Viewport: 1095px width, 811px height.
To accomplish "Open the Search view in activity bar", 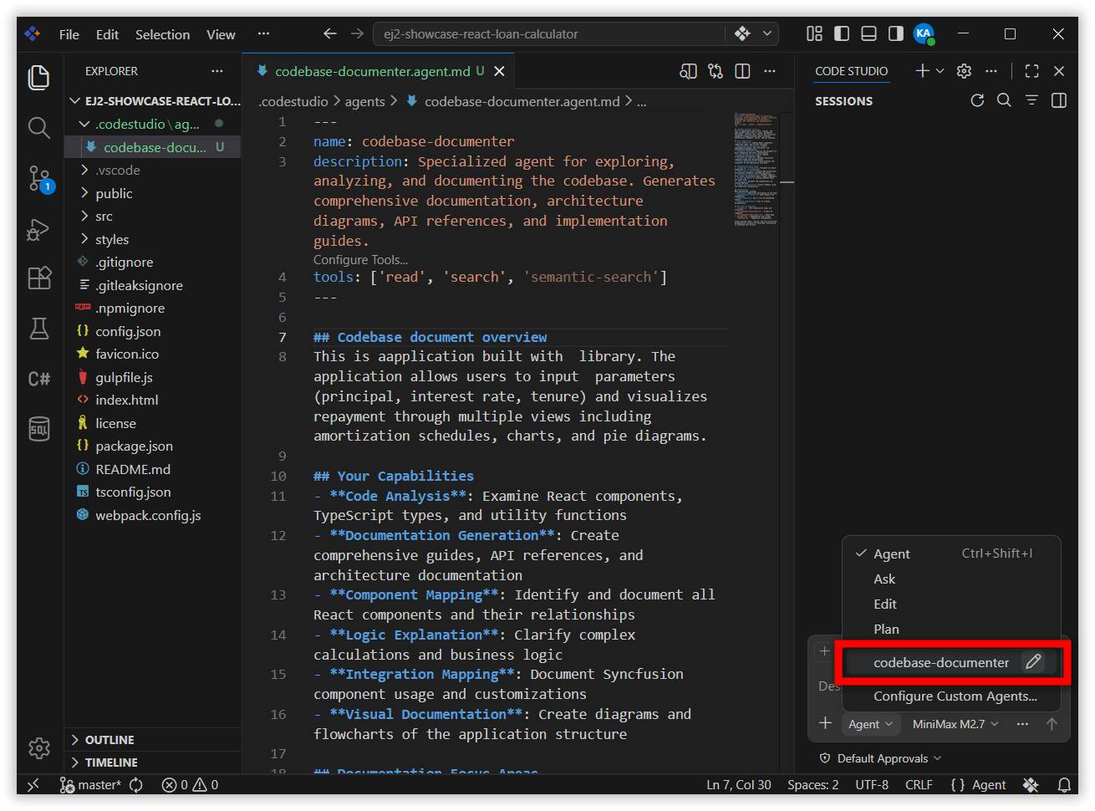I will tap(39, 127).
